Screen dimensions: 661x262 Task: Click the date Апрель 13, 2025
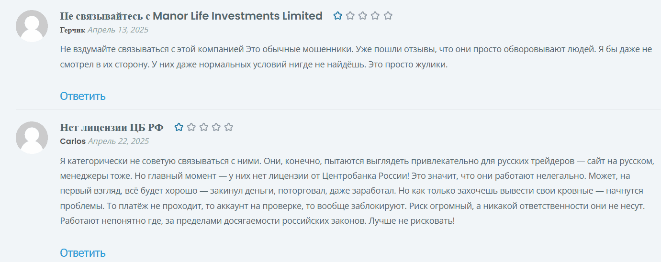(118, 30)
